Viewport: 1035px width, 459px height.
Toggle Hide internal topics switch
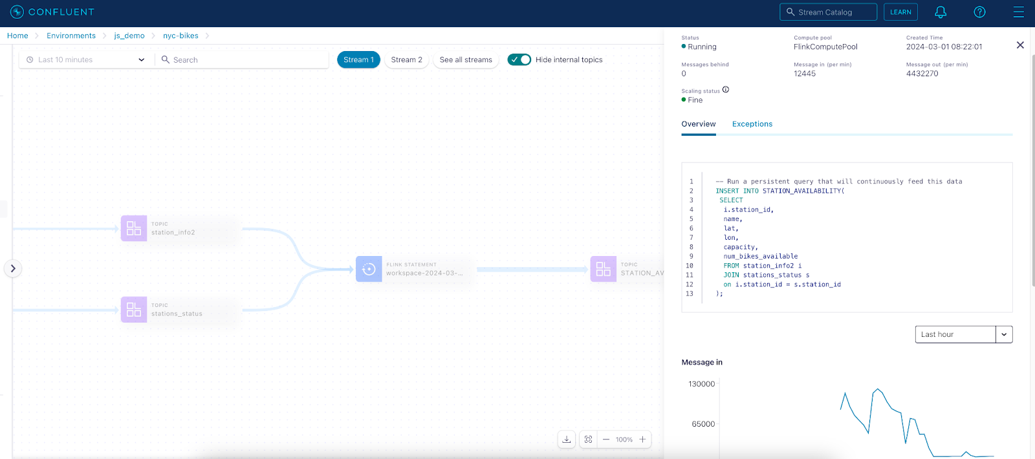coord(519,59)
